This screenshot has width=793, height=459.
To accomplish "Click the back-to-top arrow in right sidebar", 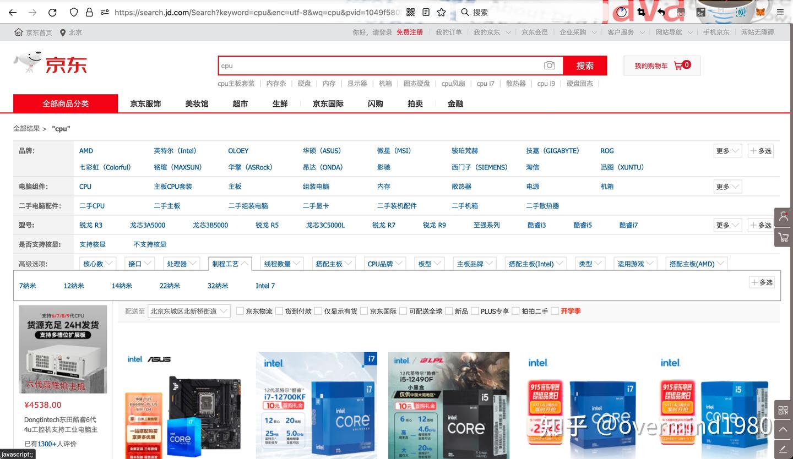I will click(783, 429).
